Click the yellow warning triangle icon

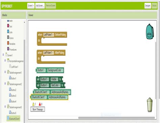[x=33, y=104]
